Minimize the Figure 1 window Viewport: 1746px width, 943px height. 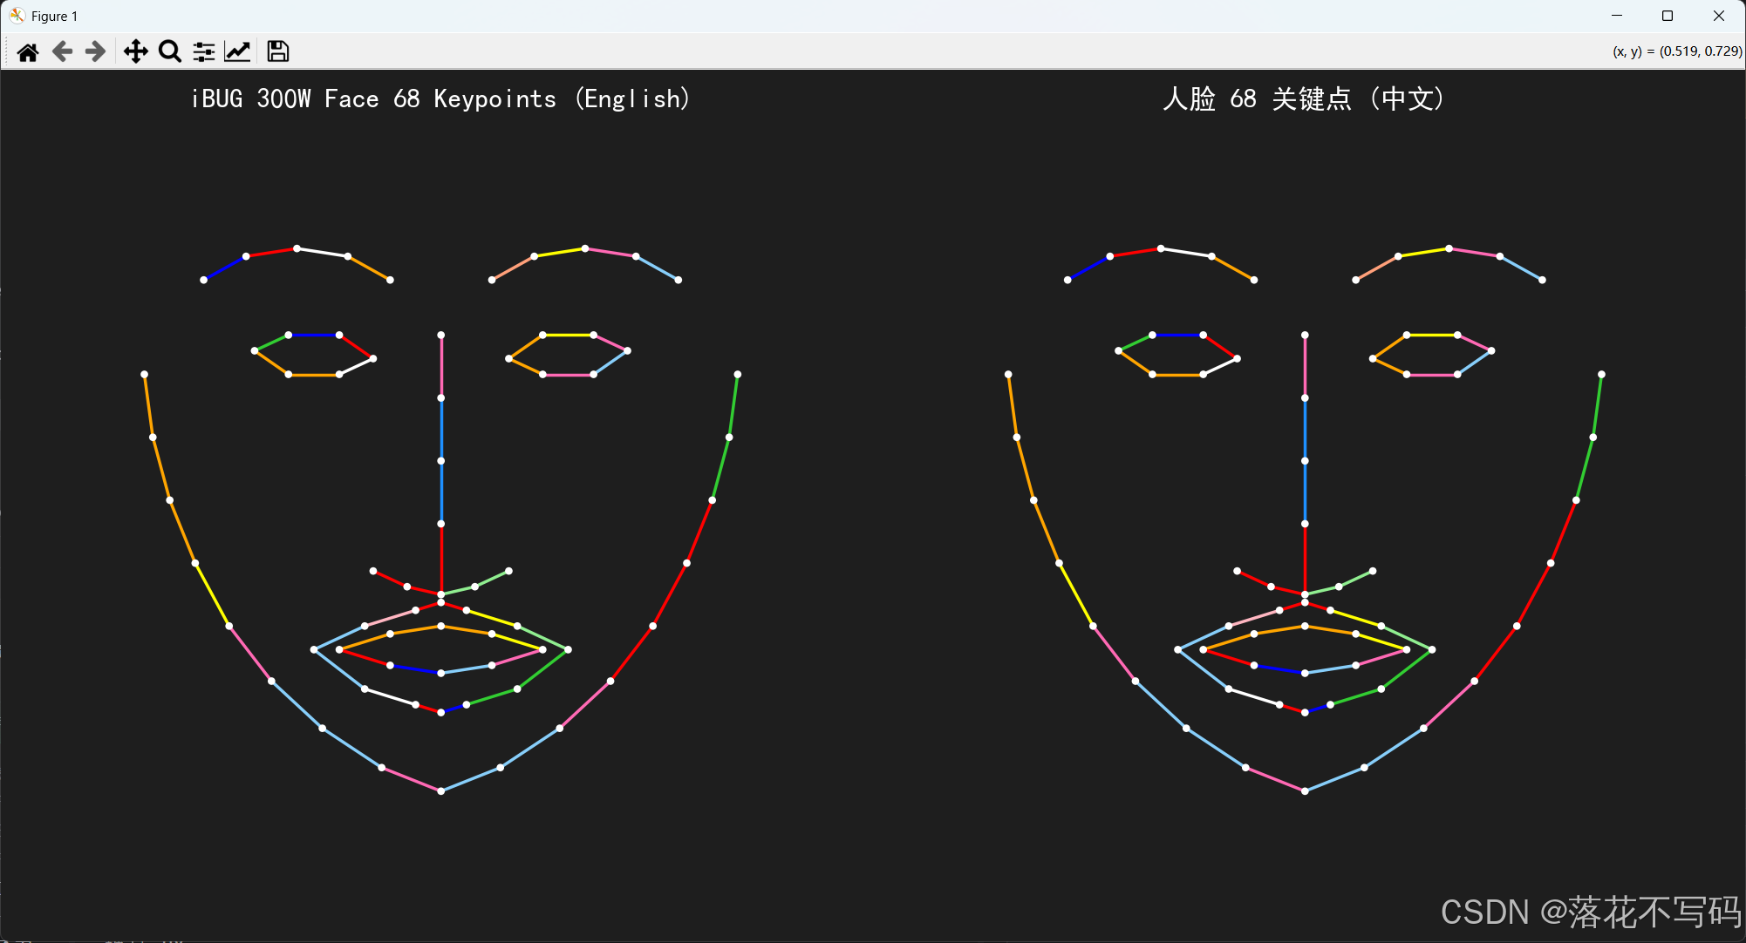(x=1617, y=16)
